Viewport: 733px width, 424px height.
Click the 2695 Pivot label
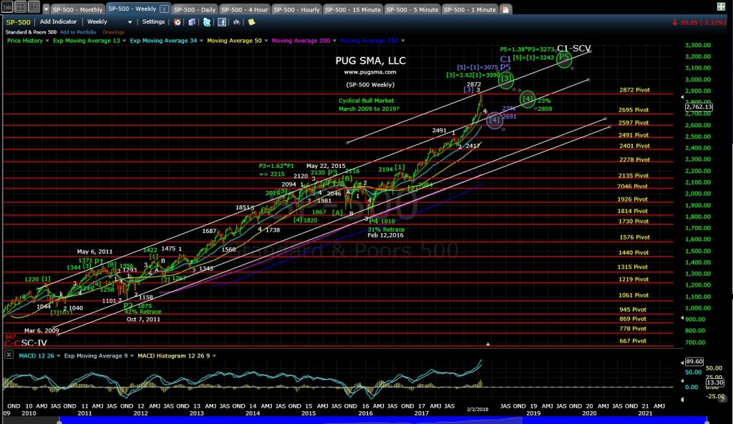(634, 109)
